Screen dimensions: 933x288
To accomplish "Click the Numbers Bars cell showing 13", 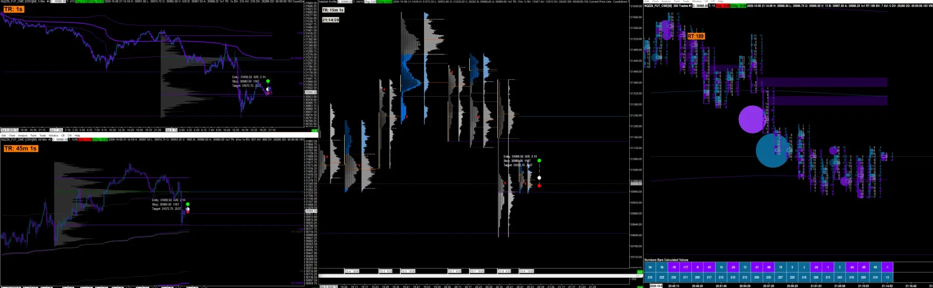I will coord(887,277).
